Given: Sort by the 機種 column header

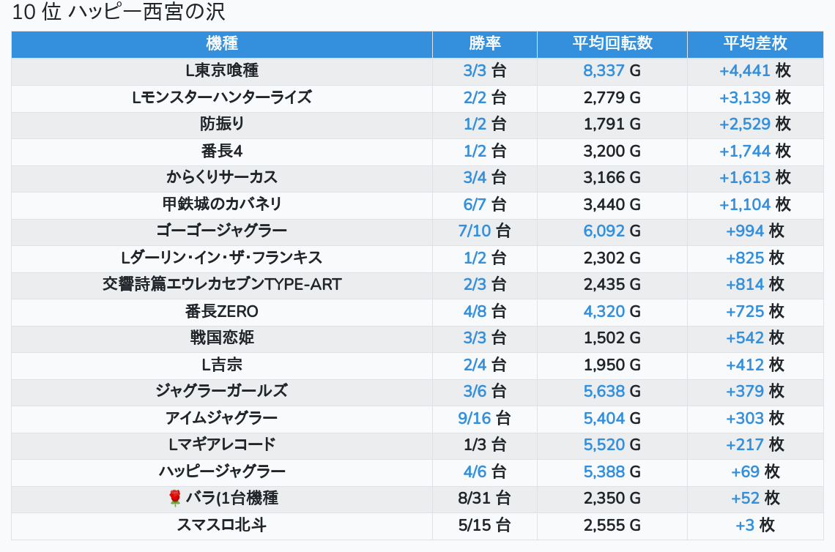Looking at the screenshot, I should click(222, 44).
